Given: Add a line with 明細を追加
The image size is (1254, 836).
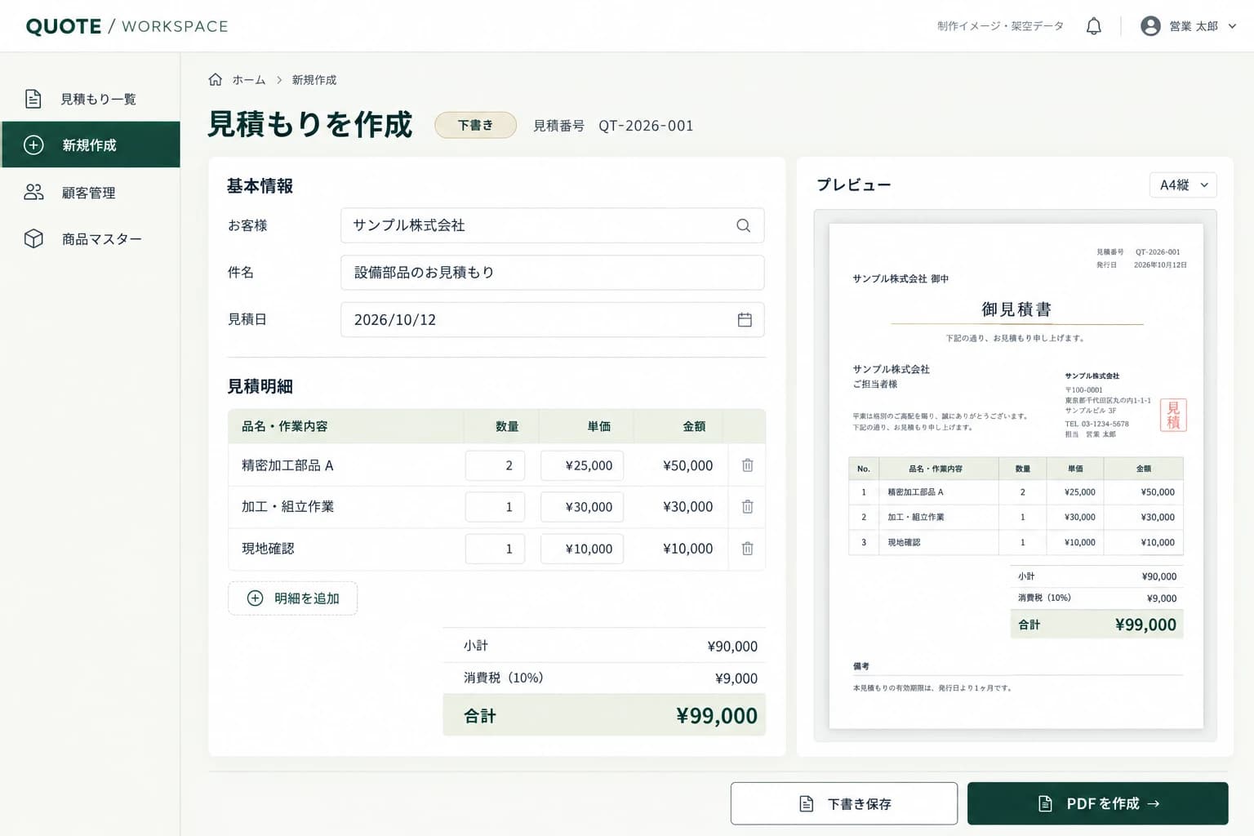Looking at the screenshot, I should (x=292, y=598).
